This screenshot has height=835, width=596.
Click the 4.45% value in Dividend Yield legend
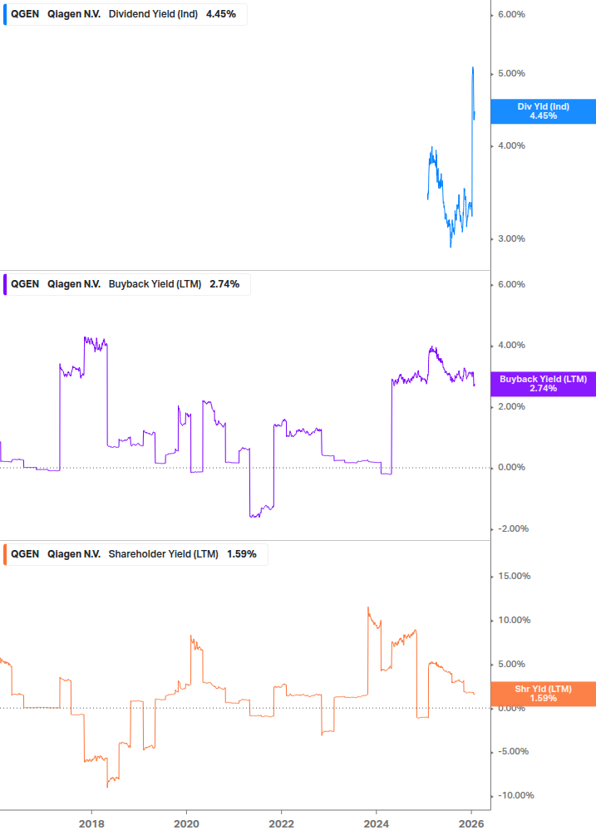(221, 14)
